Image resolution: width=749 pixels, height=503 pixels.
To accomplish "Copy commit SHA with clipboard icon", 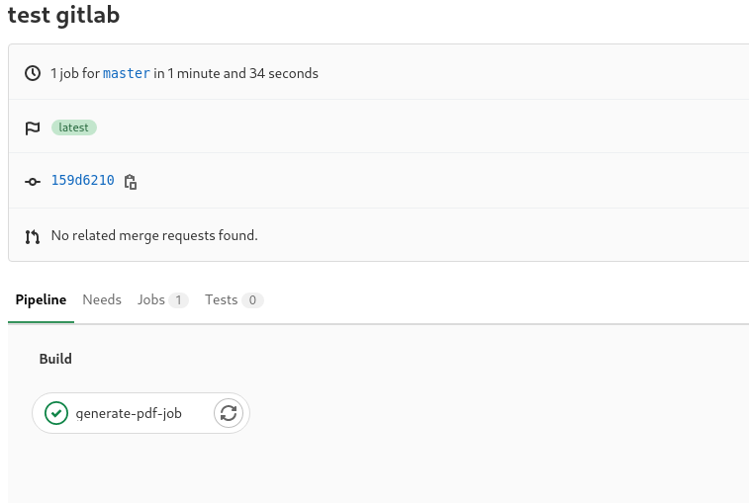I will [x=131, y=182].
